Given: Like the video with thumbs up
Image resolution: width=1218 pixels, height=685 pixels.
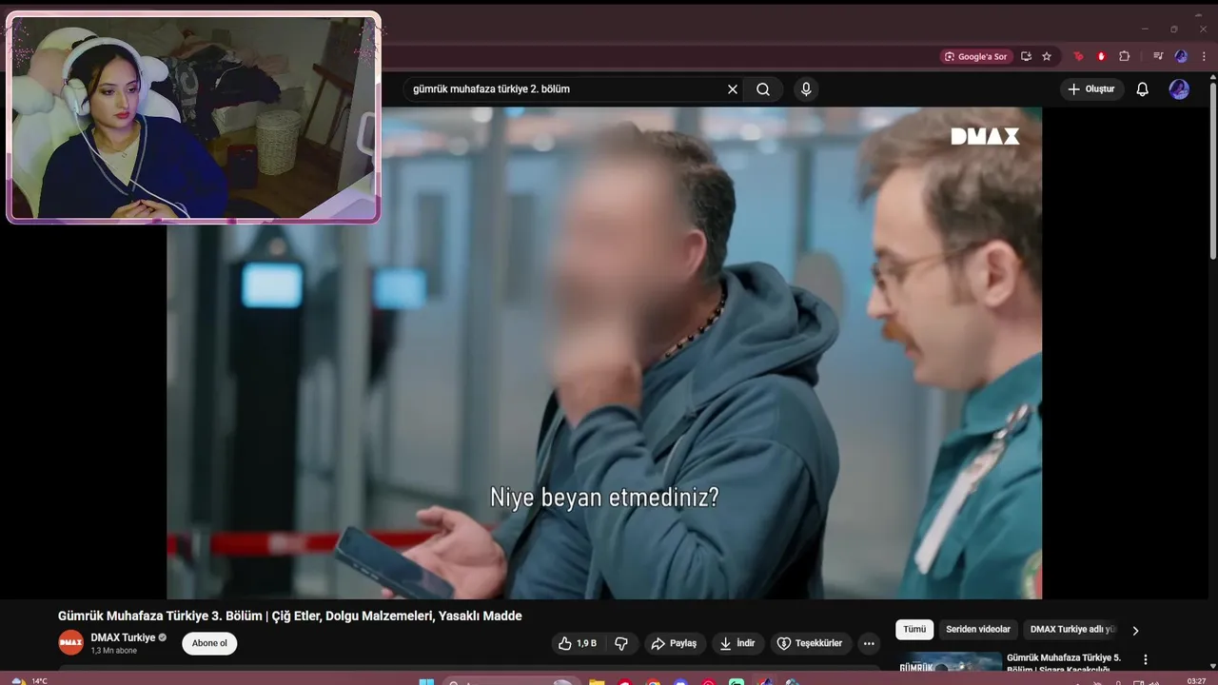Looking at the screenshot, I should pyautogui.click(x=578, y=644).
